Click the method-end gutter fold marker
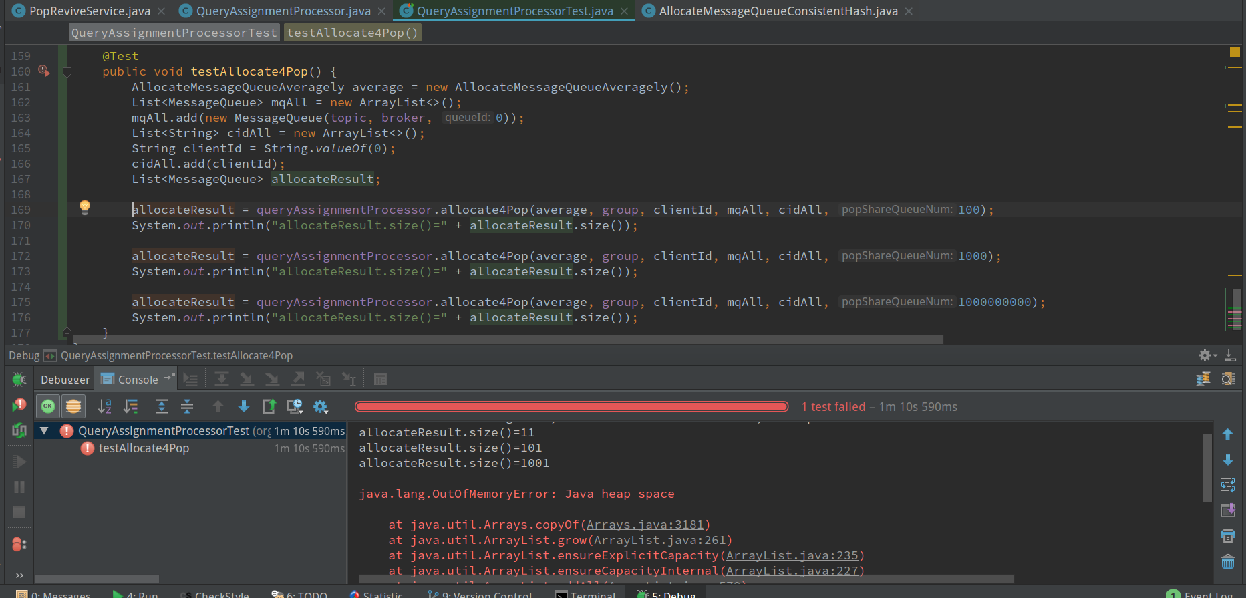Viewport: 1246px width, 598px height. tap(67, 332)
